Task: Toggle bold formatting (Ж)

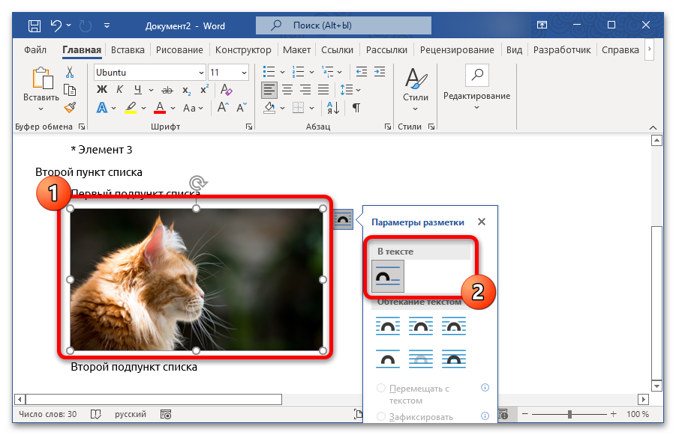Action: (x=102, y=90)
